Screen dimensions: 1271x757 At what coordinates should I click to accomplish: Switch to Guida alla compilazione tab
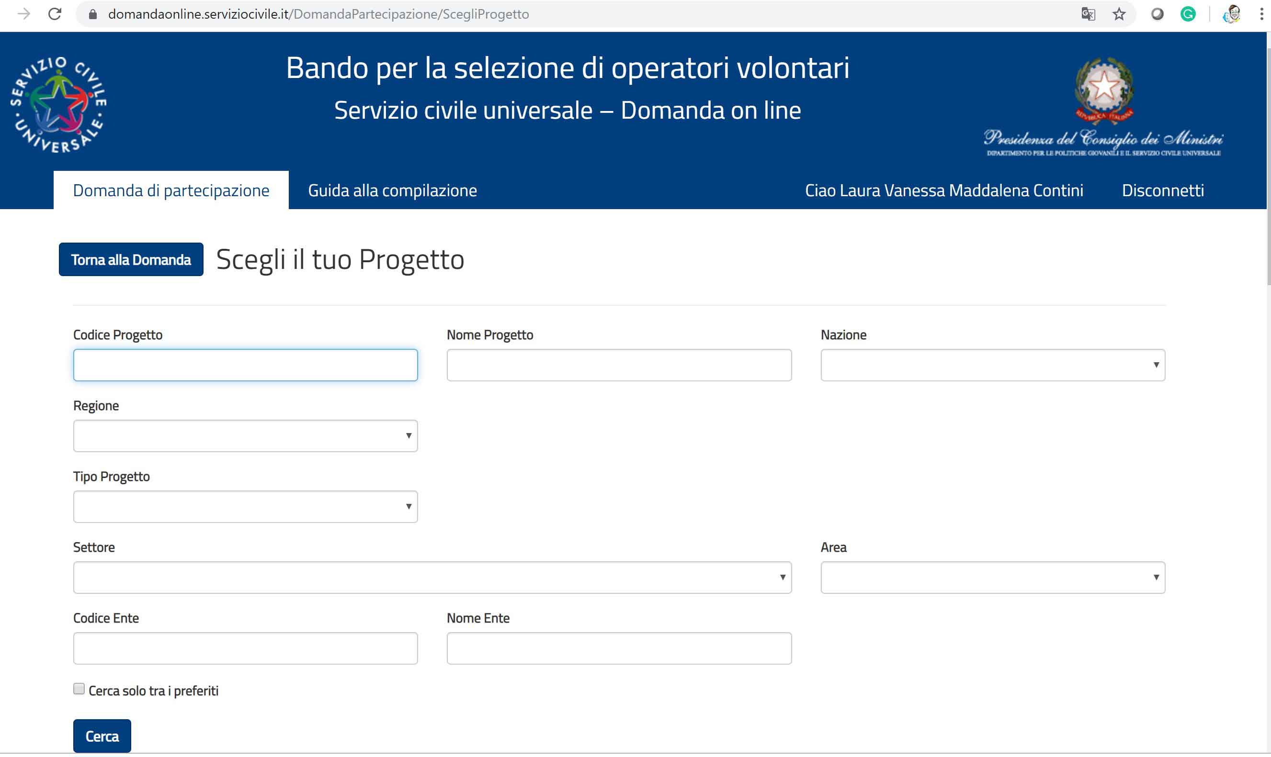click(x=392, y=190)
